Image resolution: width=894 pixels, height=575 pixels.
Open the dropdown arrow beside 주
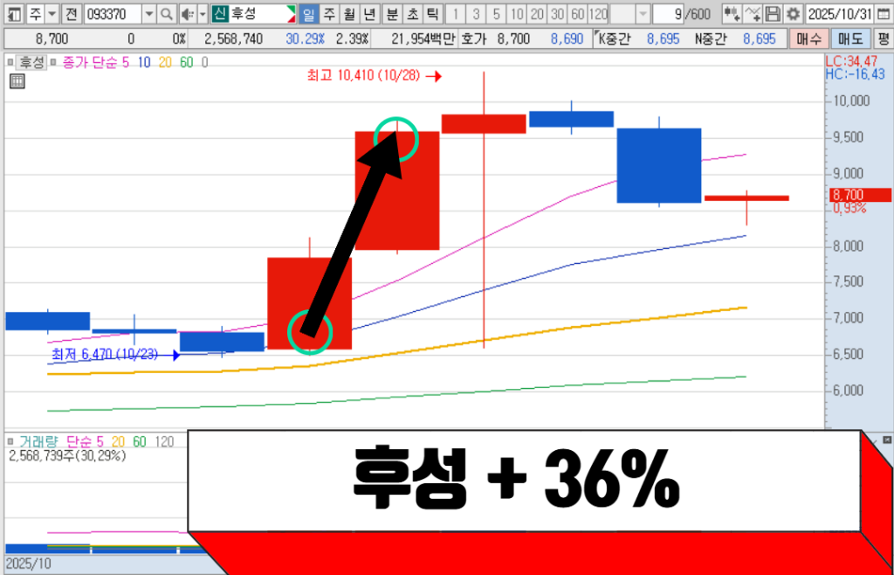(x=52, y=14)
